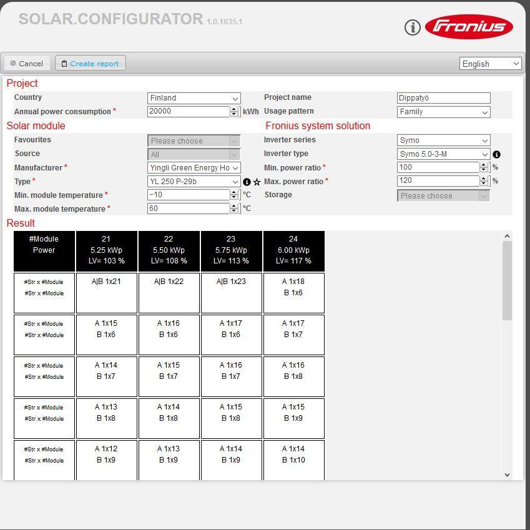Image resolution: width=530 pixels, height=530 pixels.
Task: Click the Cancel button
Action: click(27, 63)
